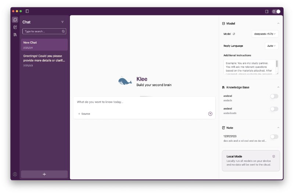Open the Greetings chat from 2025/3/3
Screen dimensions: 294x194
pos(44,60)
